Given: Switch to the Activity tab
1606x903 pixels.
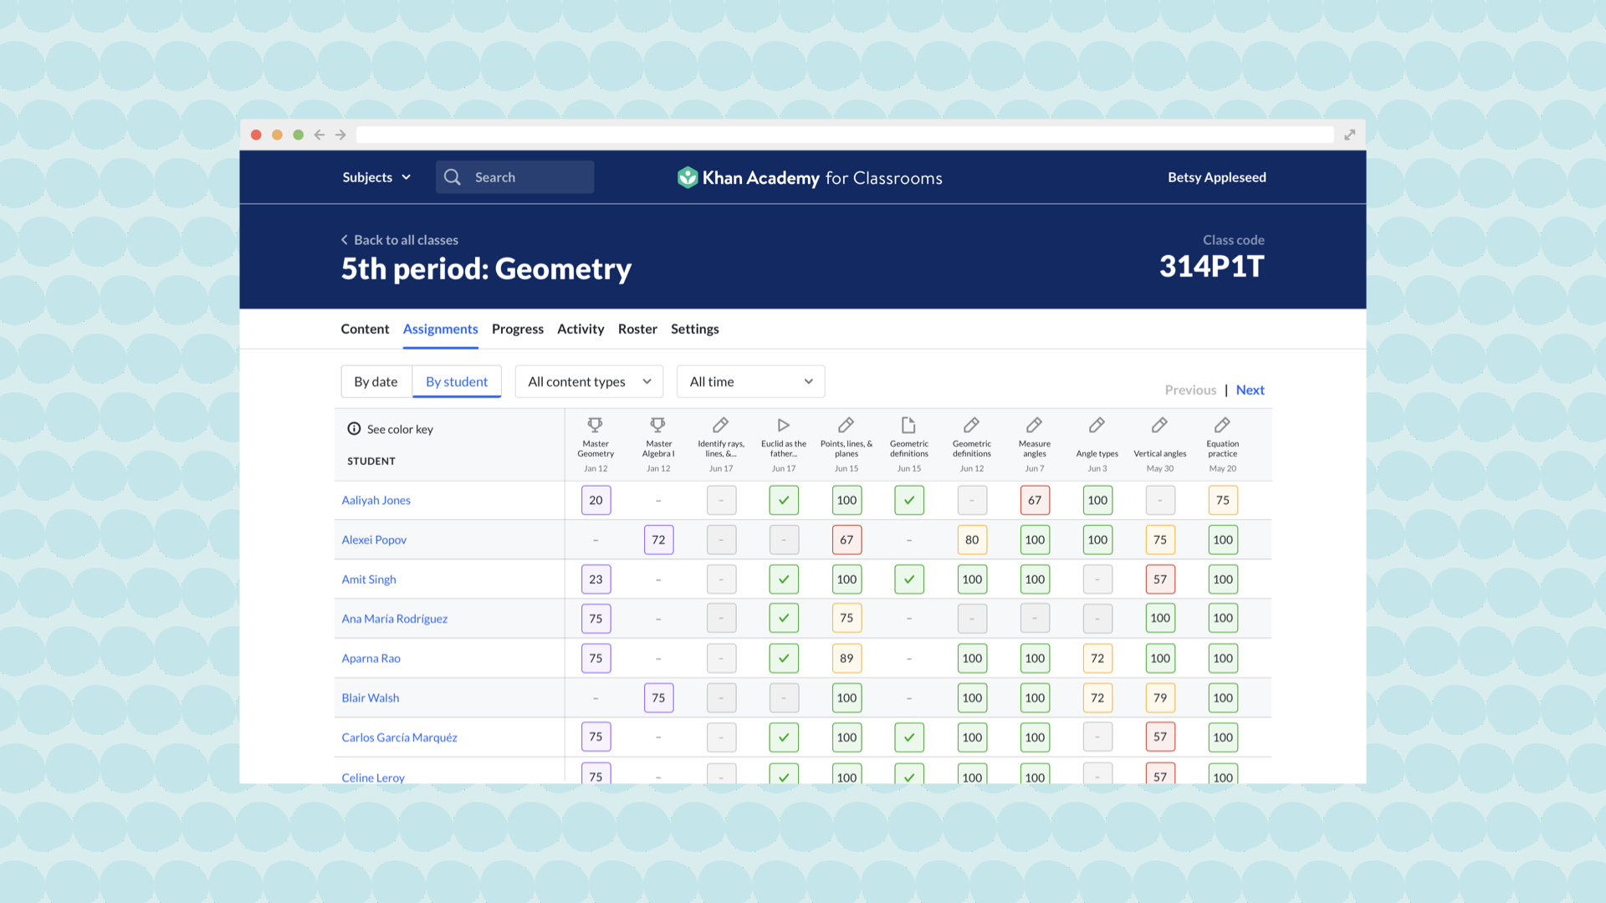Looking at the screenshot, I should click(x=581, y=329).
